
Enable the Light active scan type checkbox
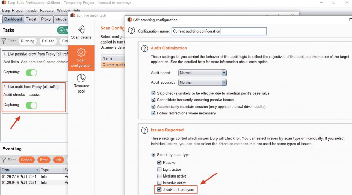point(159,169)
